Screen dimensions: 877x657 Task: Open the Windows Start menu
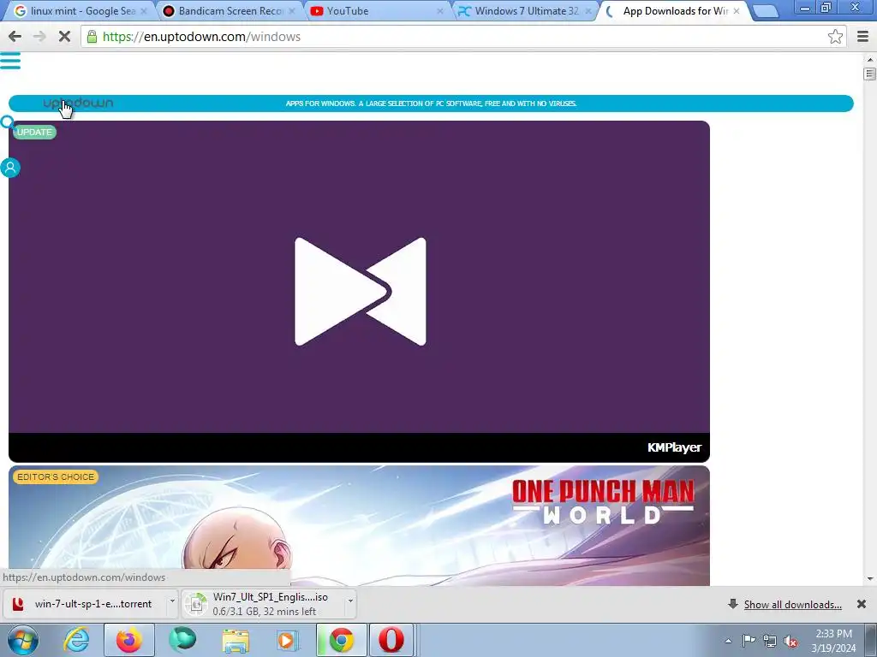pyautogui.click(x=23, y=640)
